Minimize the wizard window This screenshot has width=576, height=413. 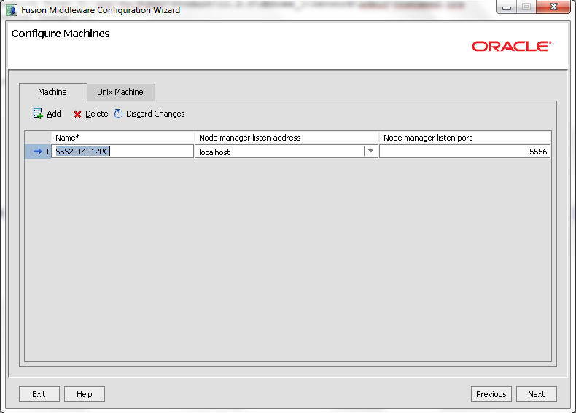click(x=507, y=7)
